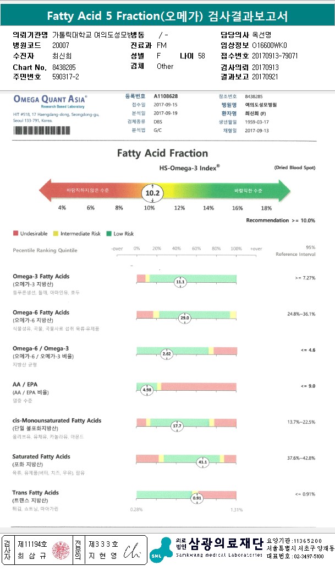Click the green Low Risk legend swatch
The image size is (335, 571).
pos(109,234)
